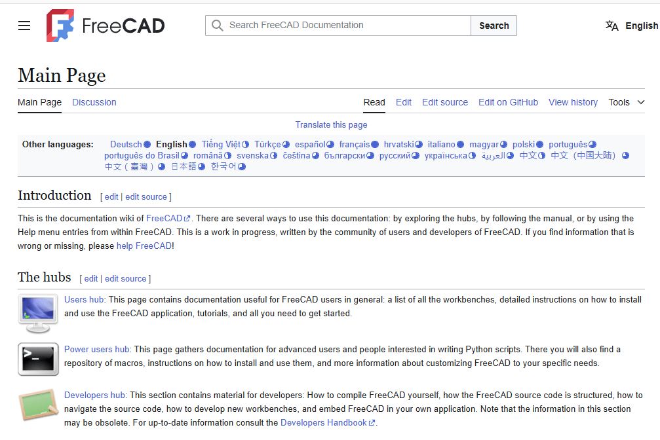Open the Edit on GitHub tab
The image size is (660, 440).
(508, 102)
